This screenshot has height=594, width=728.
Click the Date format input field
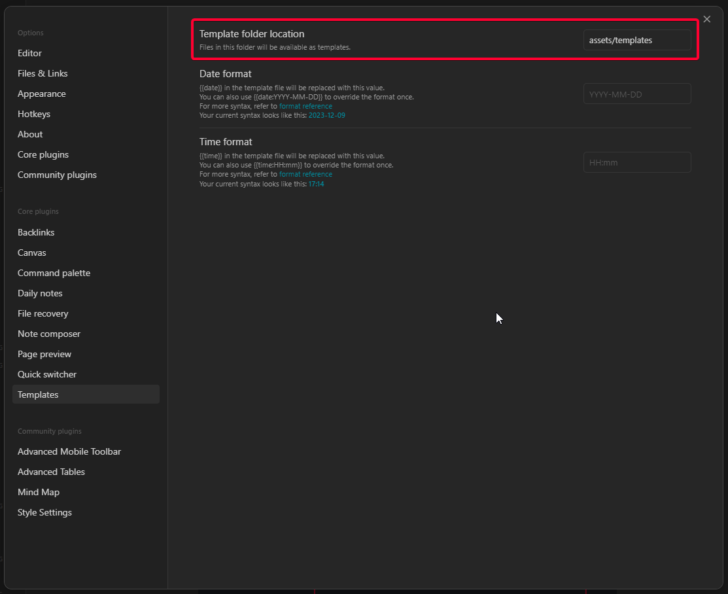636,94
